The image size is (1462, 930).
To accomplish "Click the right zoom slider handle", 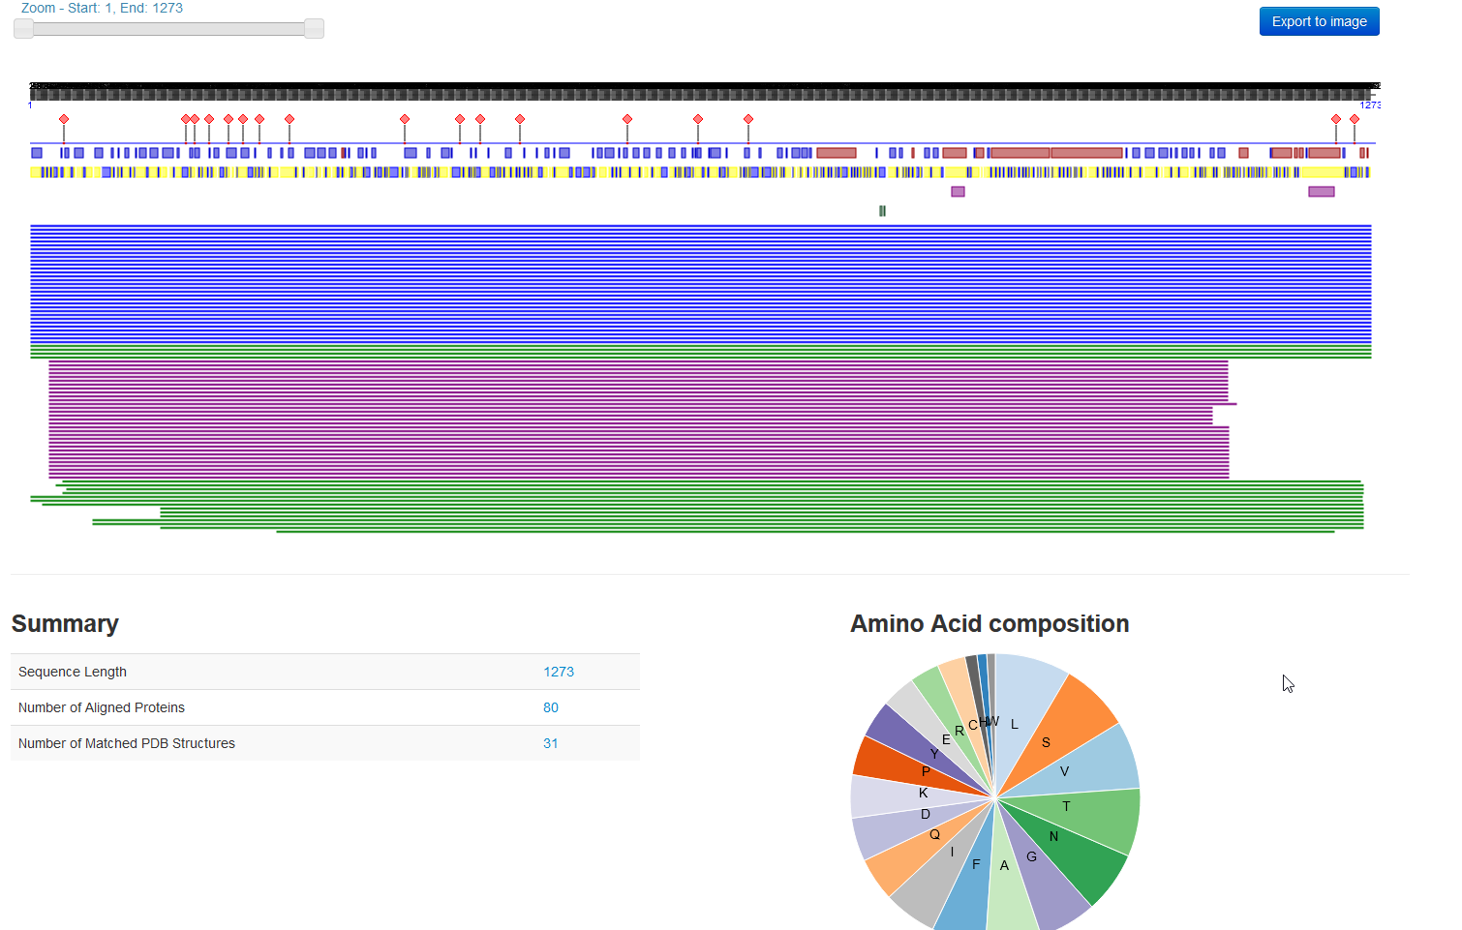I will (x=314, y=29).
